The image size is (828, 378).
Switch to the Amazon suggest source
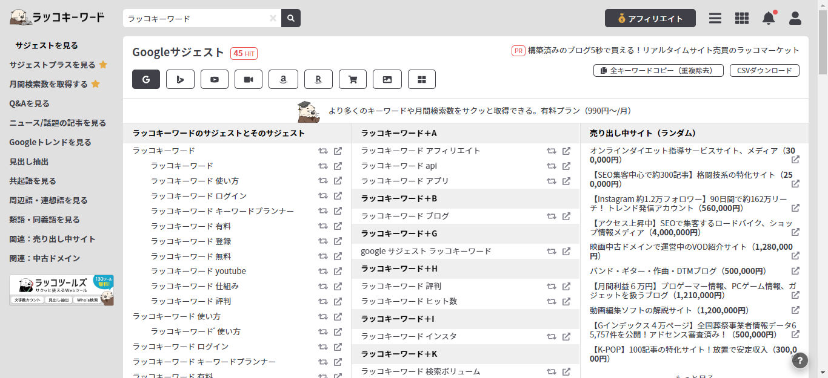pyautogui.click(x=283, y=79)
